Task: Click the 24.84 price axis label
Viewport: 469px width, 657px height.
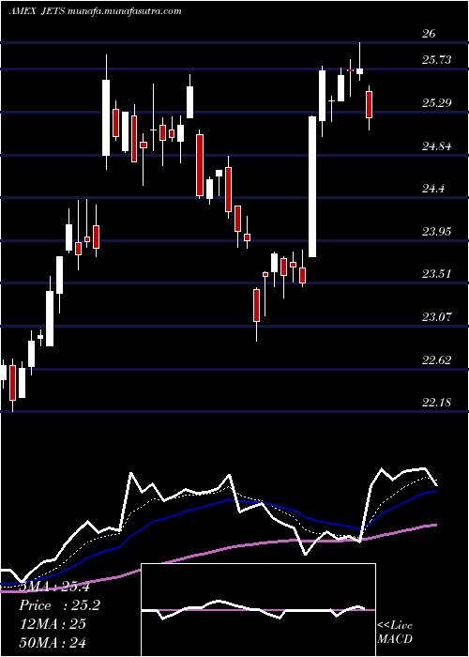Action: (437, 146)
